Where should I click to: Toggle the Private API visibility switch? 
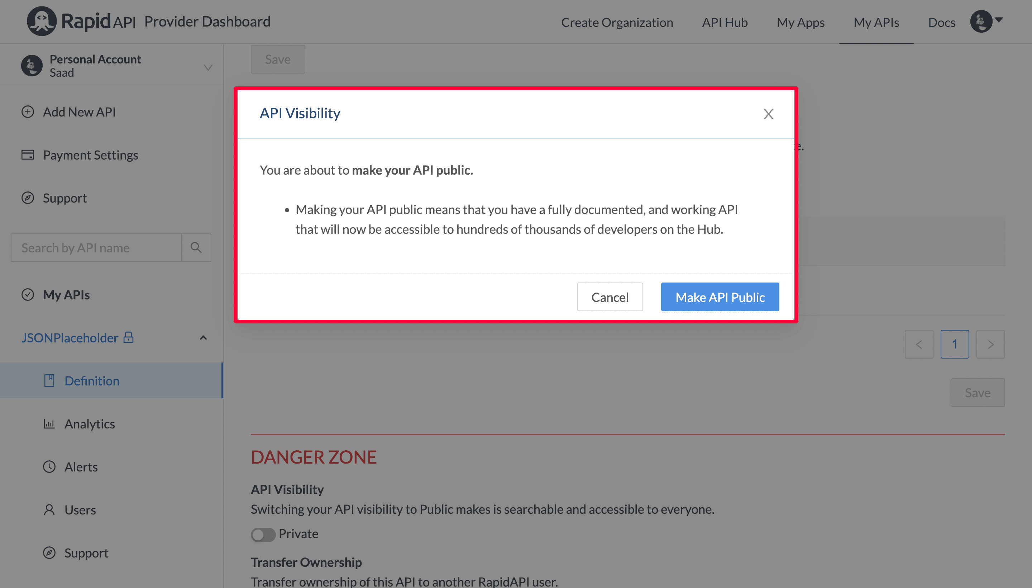262,534
